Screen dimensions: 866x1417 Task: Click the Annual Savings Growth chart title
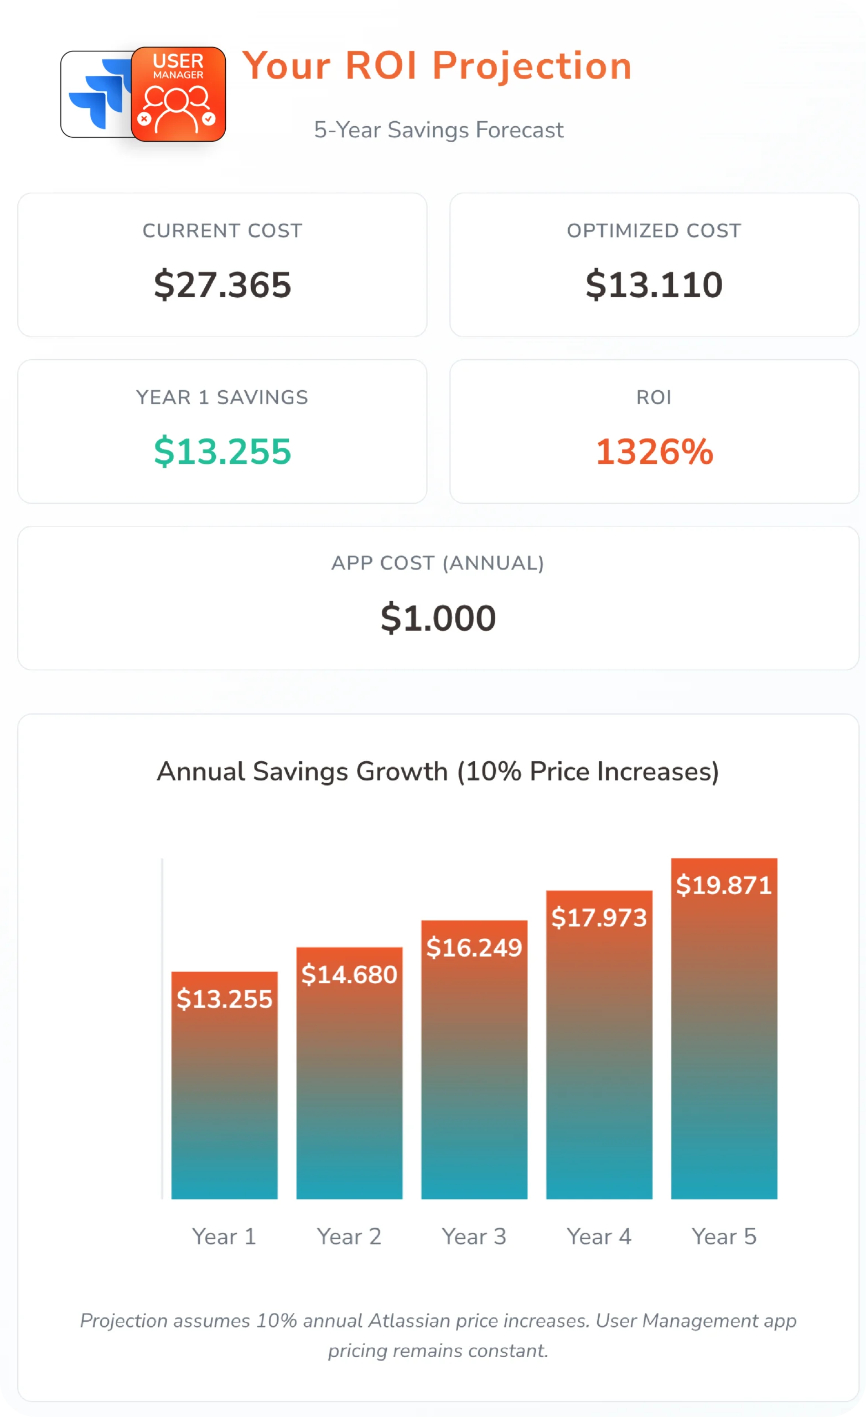pos(438,771)
